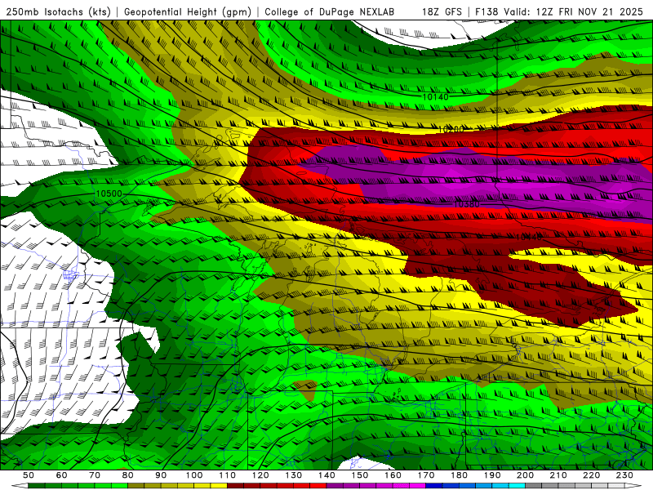Select the 10380 height contour label
This screenshot has height=490, width=653.
[x=466, y=204]
